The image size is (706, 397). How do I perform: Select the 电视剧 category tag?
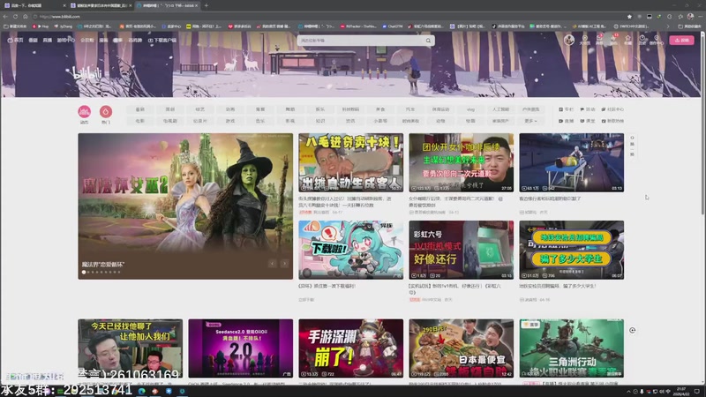point(170,121)
